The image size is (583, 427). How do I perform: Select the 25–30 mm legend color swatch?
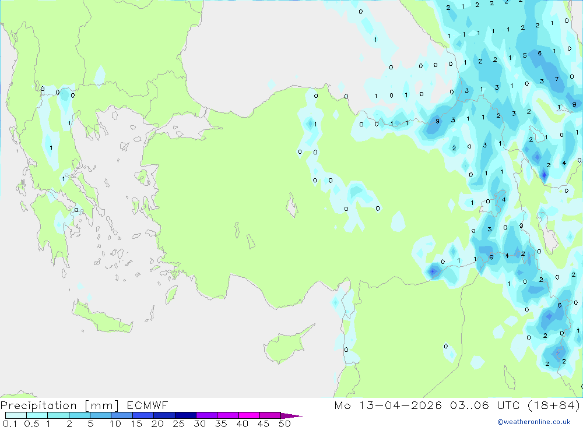point(185,415)
